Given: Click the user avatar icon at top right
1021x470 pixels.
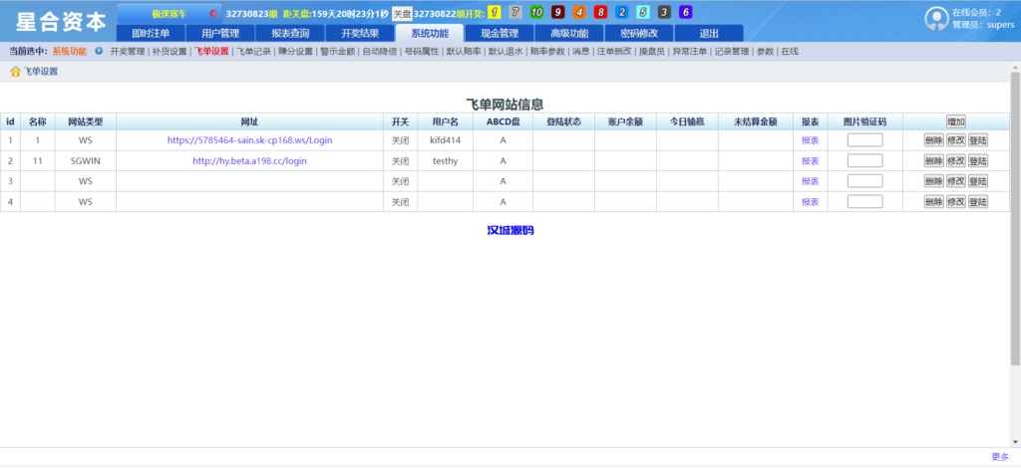Looking at the screenshot, I should point(936,19).
